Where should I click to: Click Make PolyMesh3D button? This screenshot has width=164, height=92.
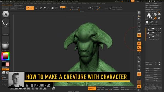click(x=155, y=5)
